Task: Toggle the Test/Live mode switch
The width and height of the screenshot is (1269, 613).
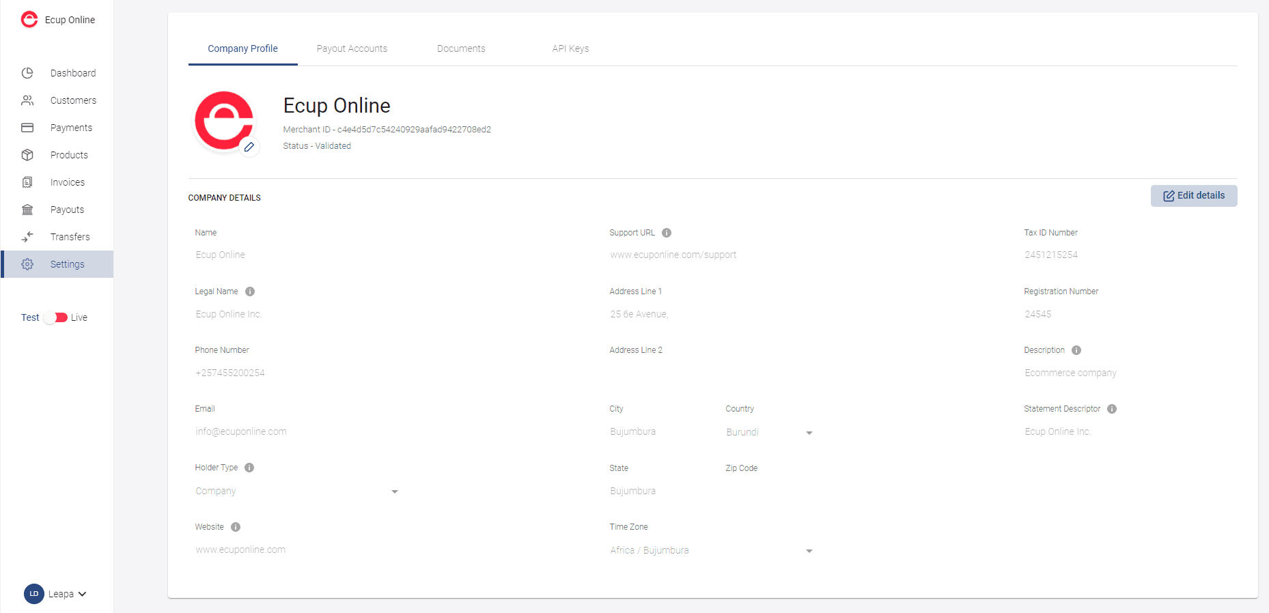Action: point(56,317)
